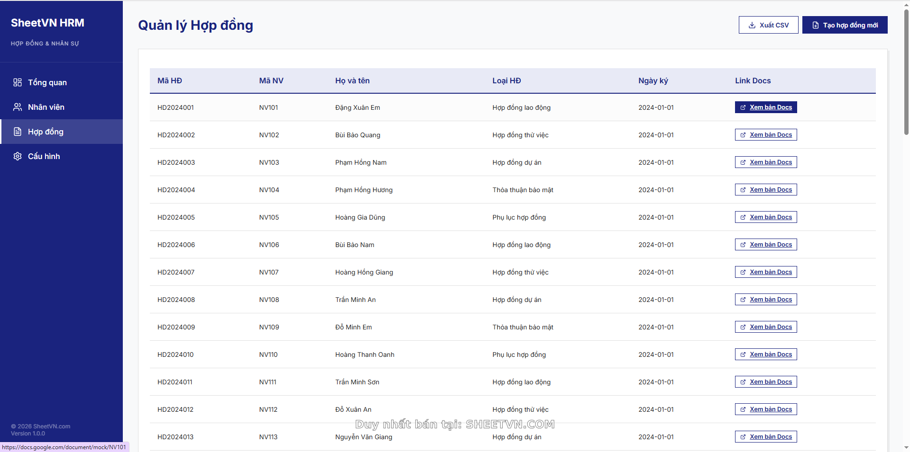Click the external link icon for HD2024010
The height and width of the screenshot is (452, 910).
pos(742,354)
